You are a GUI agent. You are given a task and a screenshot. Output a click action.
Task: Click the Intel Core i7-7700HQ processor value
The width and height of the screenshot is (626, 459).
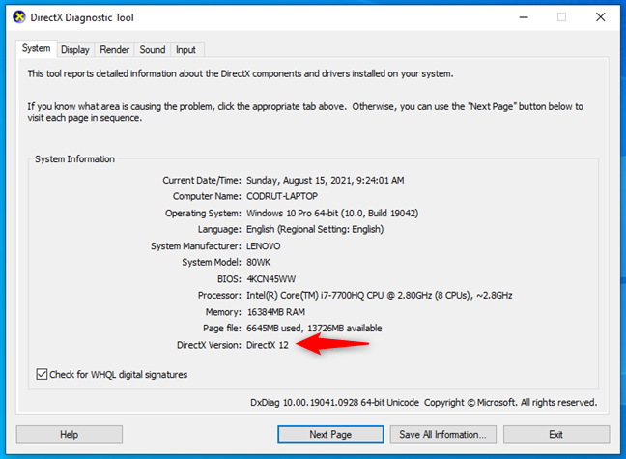click(380, 296)
